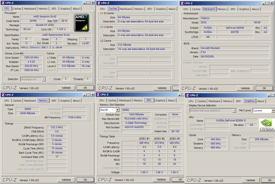Click OK in the Graphics-tab window
275x184 pixels.
pos(268,180)
